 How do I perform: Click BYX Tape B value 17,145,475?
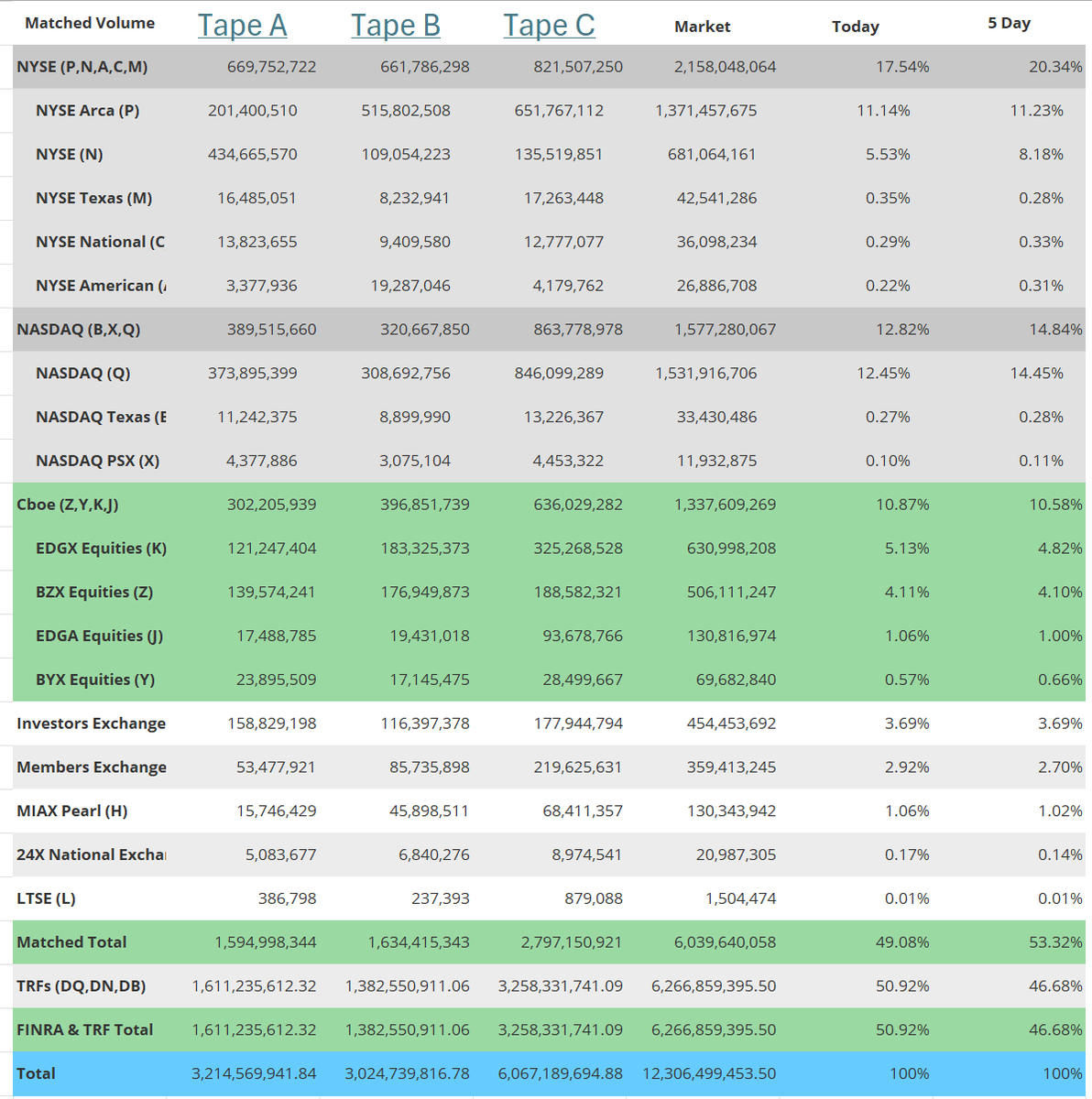[x=430, y=680]
